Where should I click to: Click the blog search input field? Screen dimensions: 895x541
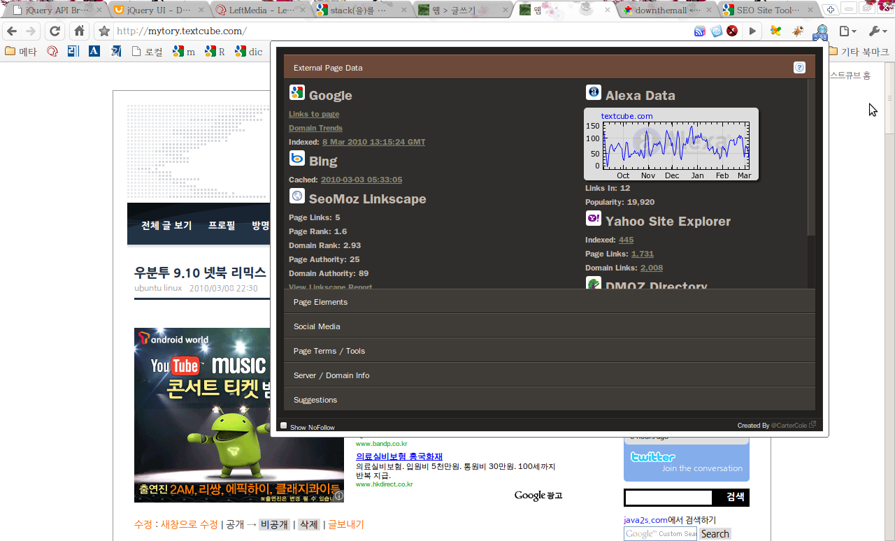[669, 497]
